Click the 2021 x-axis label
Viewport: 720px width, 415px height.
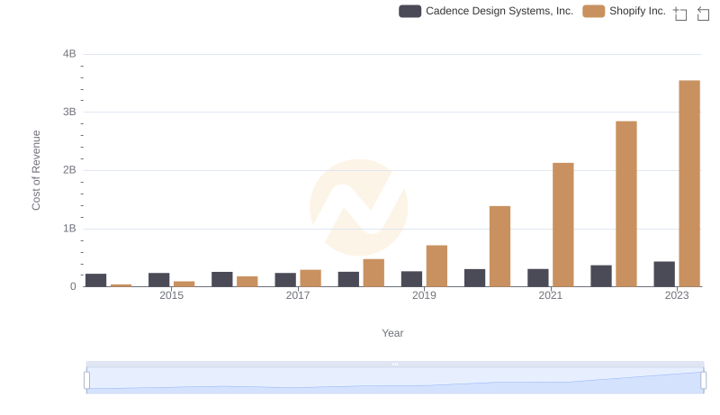(550, 295)
